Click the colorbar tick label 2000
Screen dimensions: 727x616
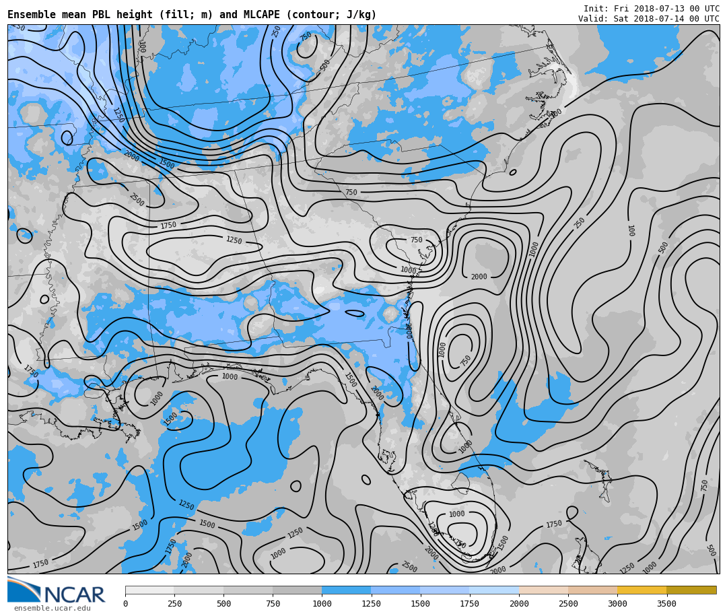(519, 604)
